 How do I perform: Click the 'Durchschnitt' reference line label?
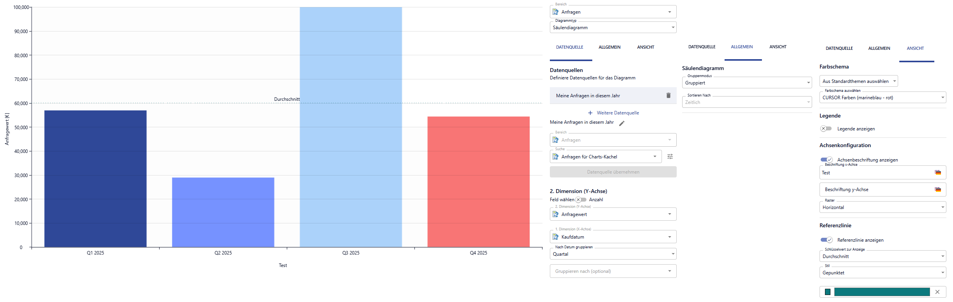tap(287, 99)
